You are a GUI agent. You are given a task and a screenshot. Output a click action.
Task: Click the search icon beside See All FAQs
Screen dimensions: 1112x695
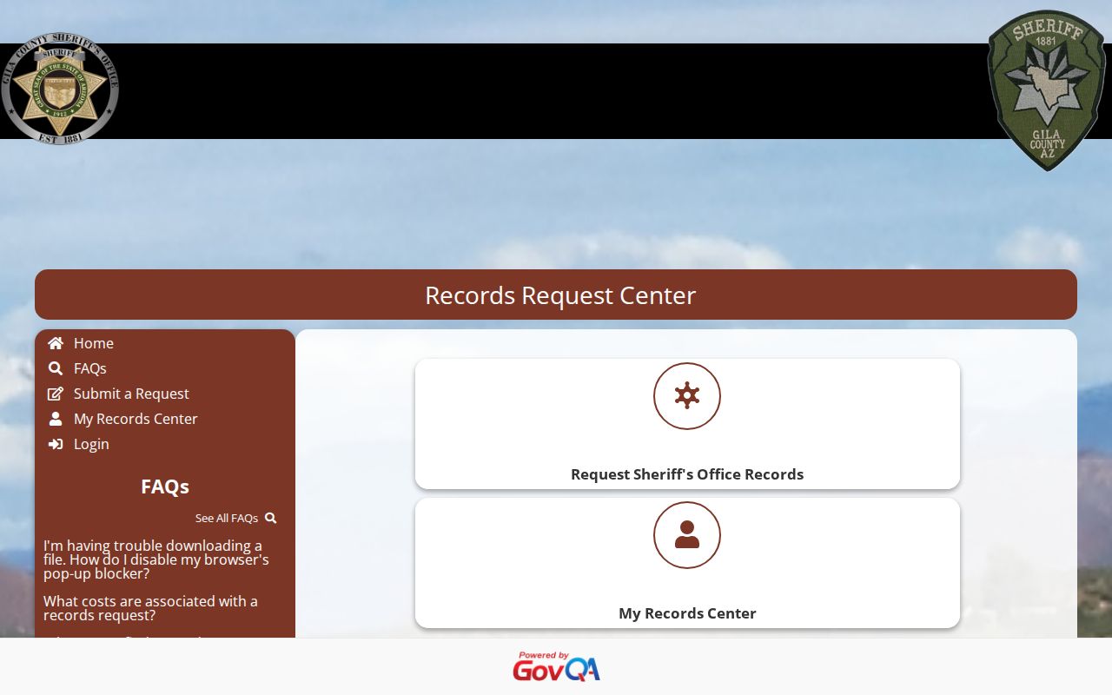271,518
